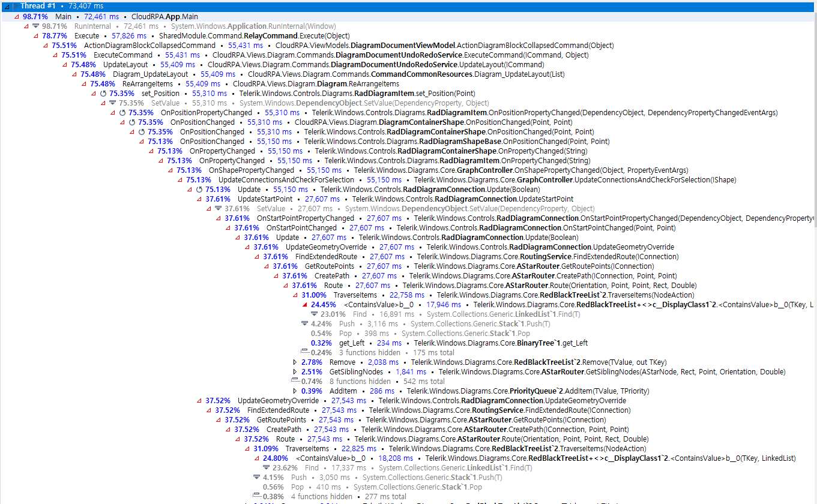Click the hidden-functions icon at 4 functions hidden
Image resolution: width=817 pixels, height=504 pixels.
pyautogui.click(x=256, y=496)
